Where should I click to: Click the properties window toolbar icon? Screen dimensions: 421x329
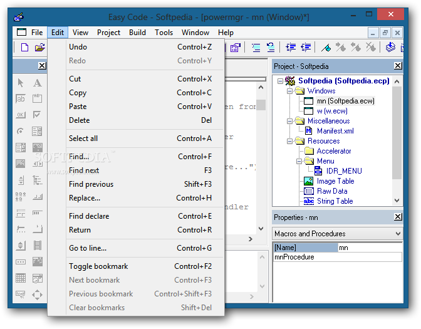235,48
